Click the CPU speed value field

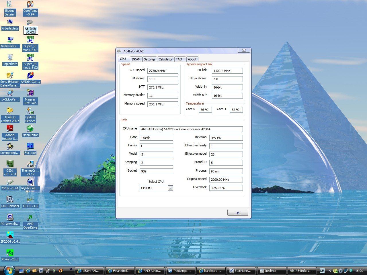point(163,71)
